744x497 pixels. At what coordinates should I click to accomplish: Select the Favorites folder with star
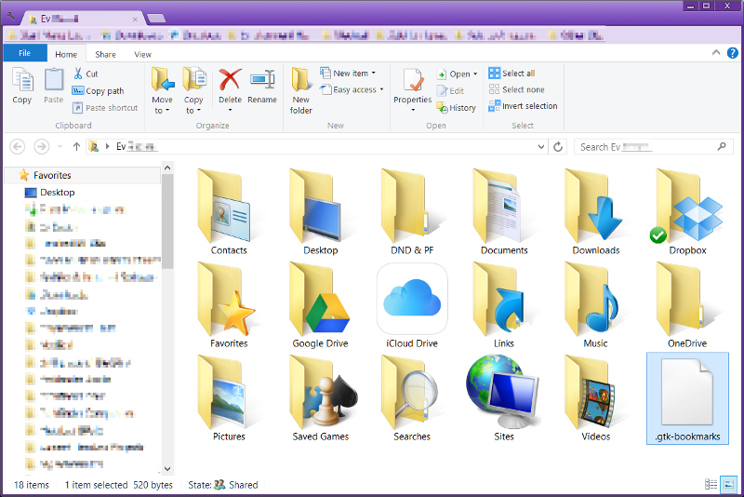229,305
